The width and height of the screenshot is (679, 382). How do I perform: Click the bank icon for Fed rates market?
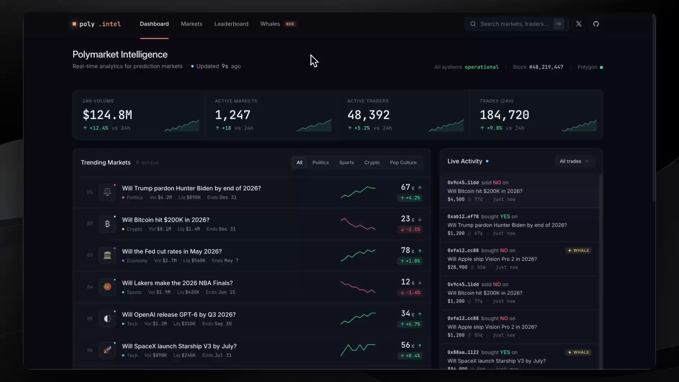click(107, 255)
